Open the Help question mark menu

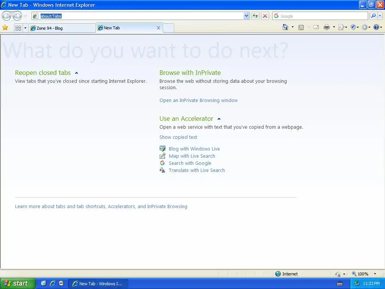tap(377, 27)
